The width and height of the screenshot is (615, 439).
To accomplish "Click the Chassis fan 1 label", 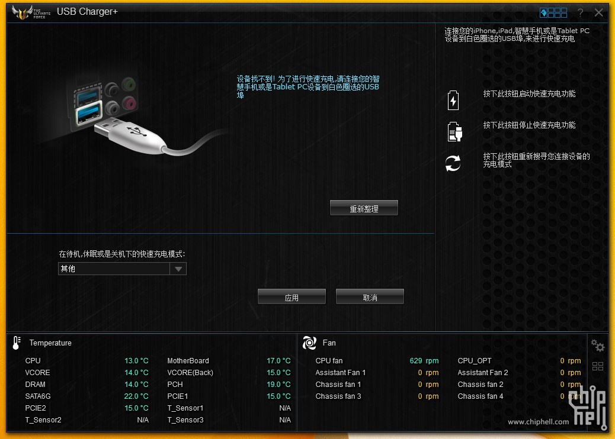I will pyautogui.click(x=338, y=384).
